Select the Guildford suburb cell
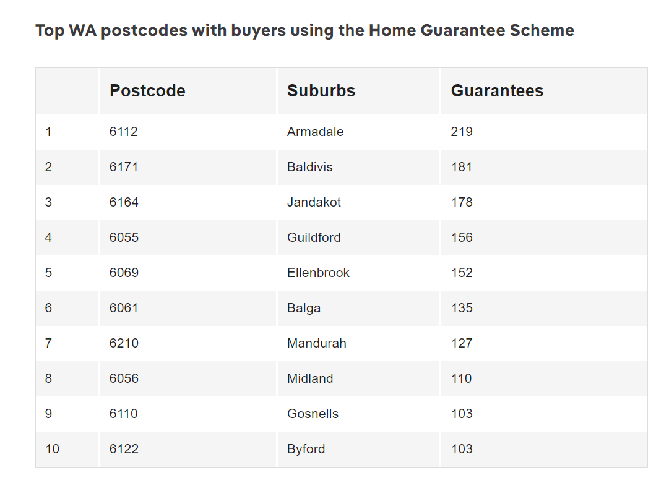The width and height of the screenshot is (656, 483). click(314, 237)
